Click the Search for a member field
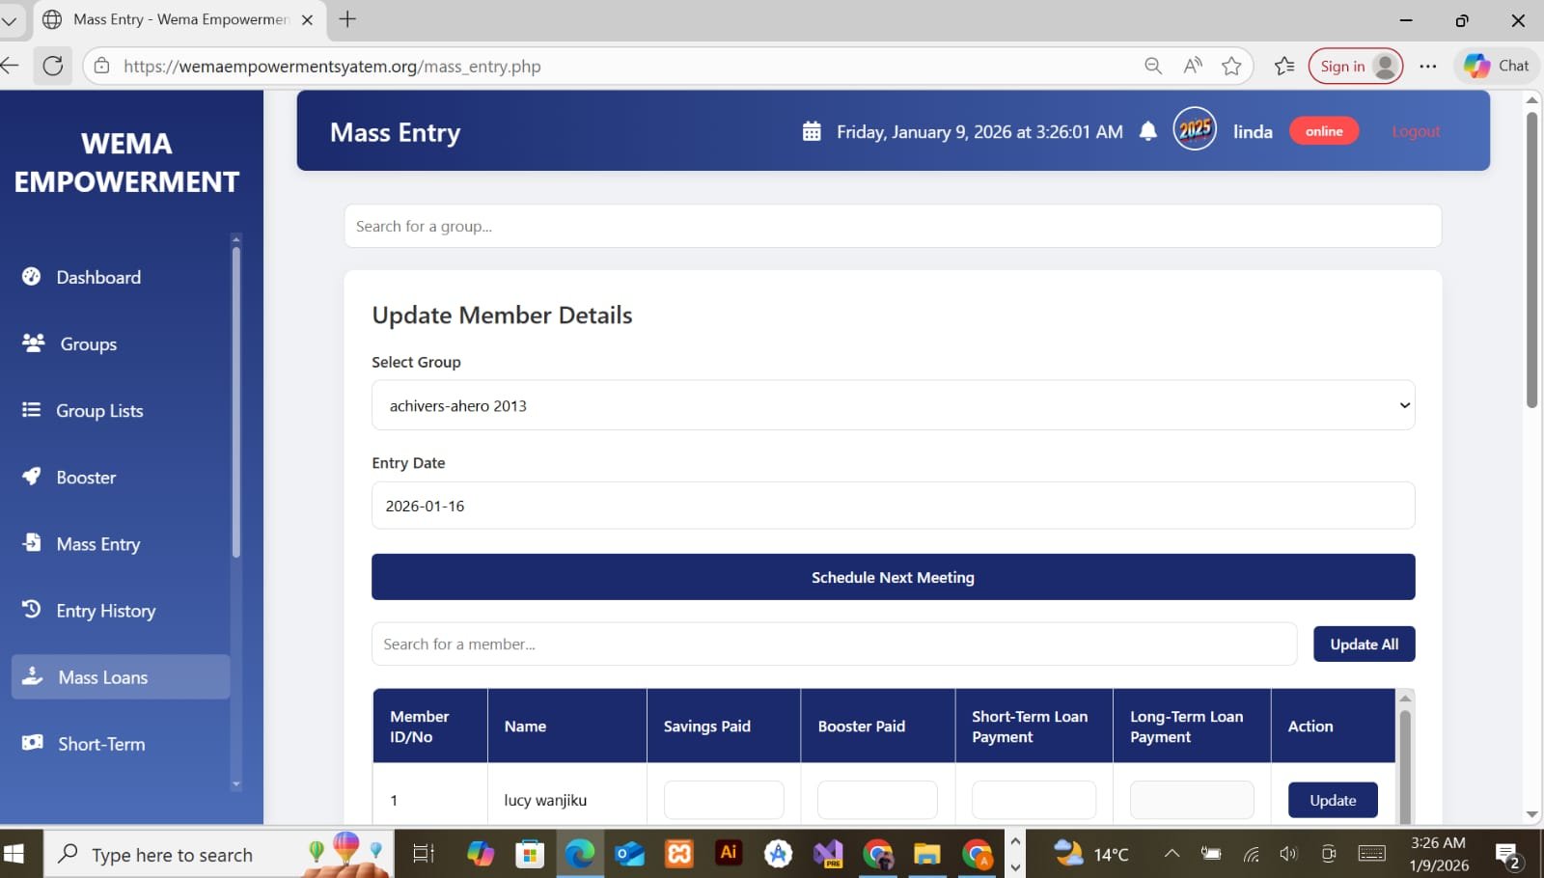 click(834, 644)
